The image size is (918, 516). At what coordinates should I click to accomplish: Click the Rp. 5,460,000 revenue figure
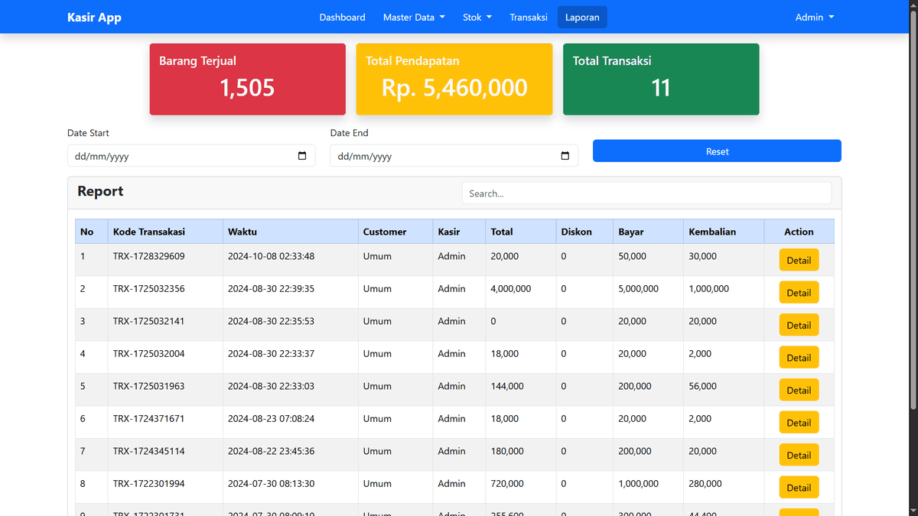[454, 88]
